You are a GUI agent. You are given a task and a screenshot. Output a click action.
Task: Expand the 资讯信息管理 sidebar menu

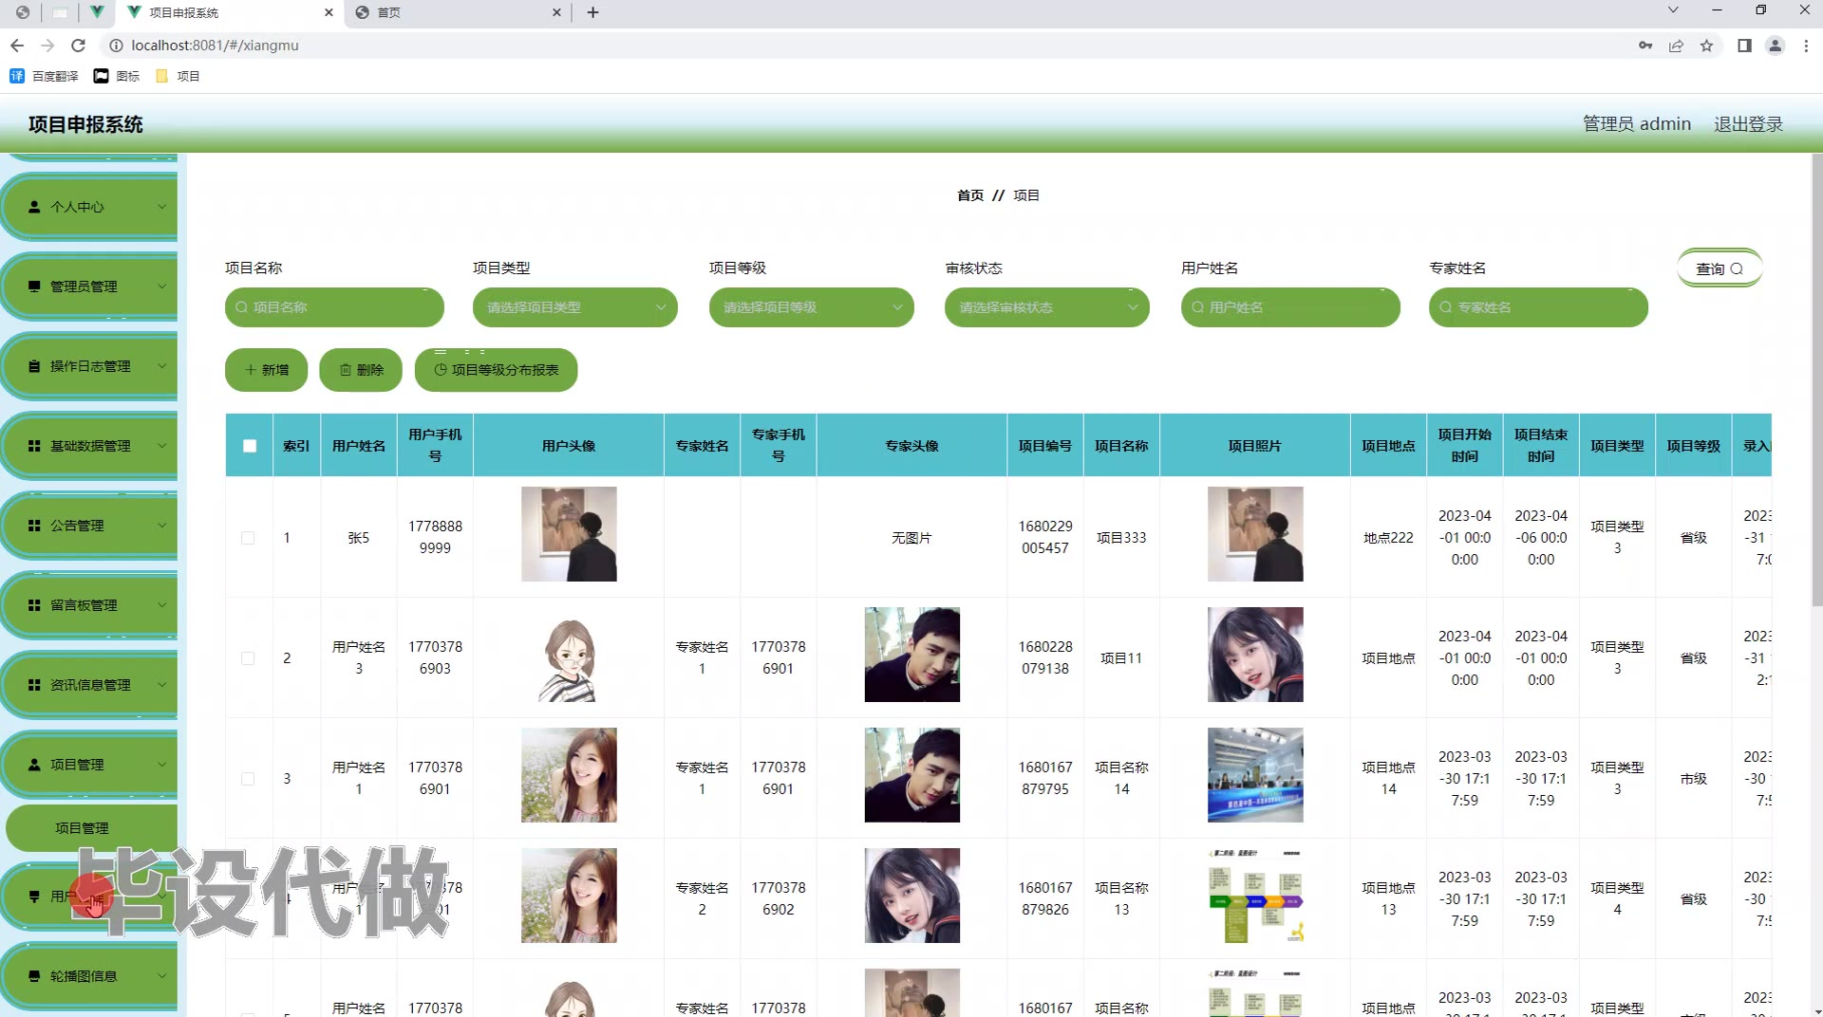pos(91,685)
